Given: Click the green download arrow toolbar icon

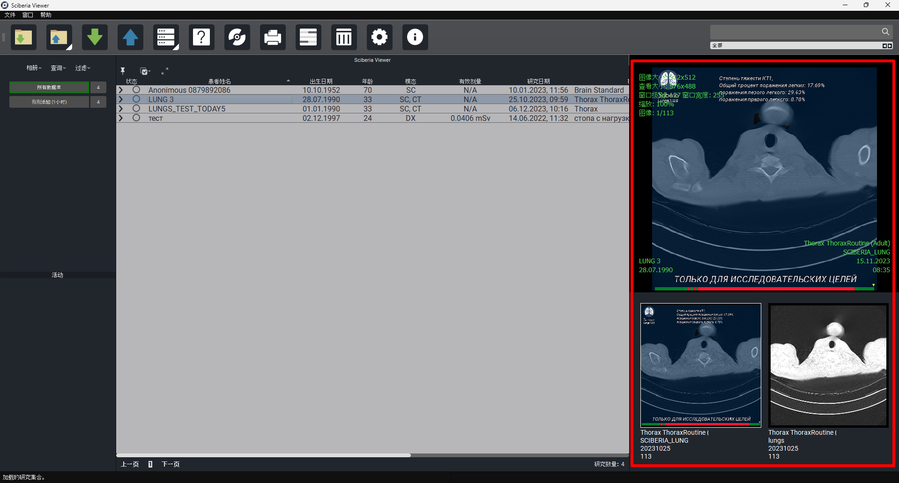Looking at the screenshot, I should (x=95, y=37).
